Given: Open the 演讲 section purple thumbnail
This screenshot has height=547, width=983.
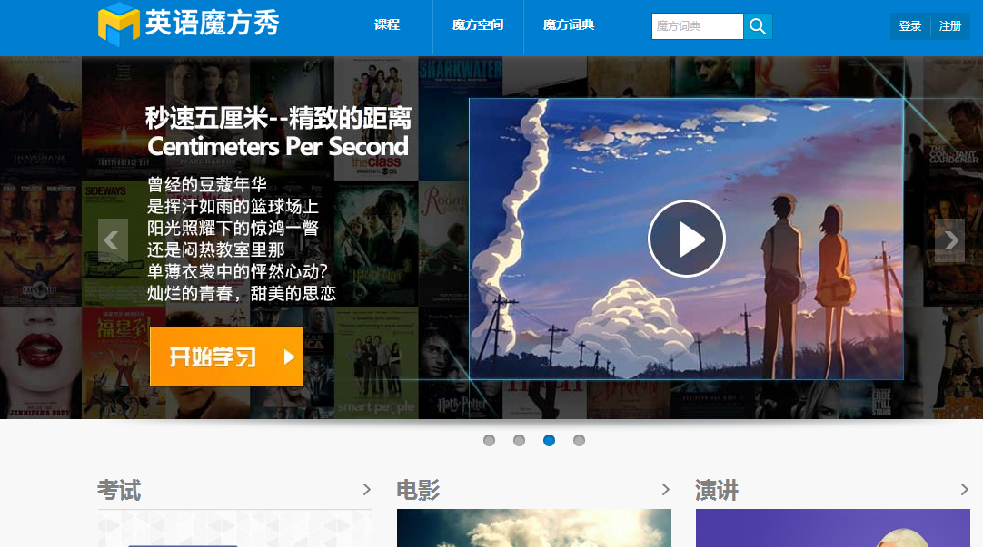Looking at the screenshot, I should pyautogui.click(x=833, y=528).
